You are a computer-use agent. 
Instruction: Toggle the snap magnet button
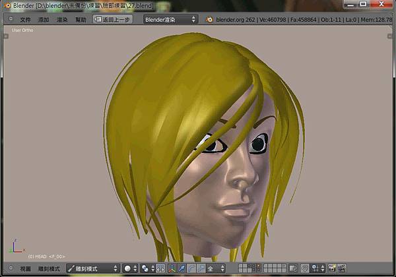(x=304, y=268)
